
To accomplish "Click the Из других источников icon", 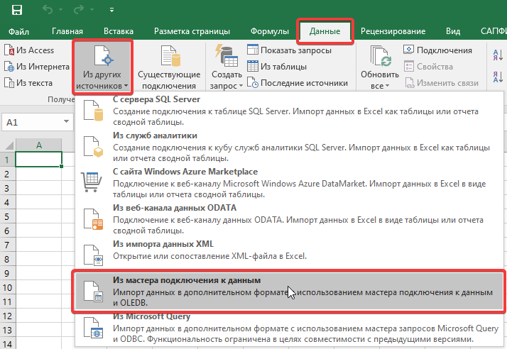I will pyautogui.click(x=102, y=55).
